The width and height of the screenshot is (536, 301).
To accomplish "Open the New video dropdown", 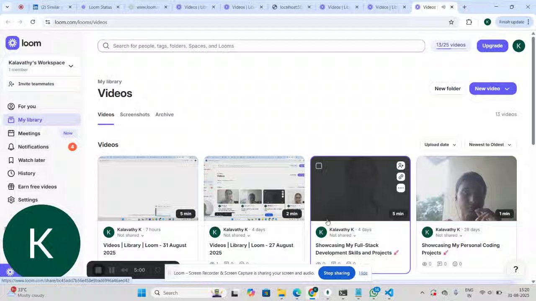I will 493,89.
